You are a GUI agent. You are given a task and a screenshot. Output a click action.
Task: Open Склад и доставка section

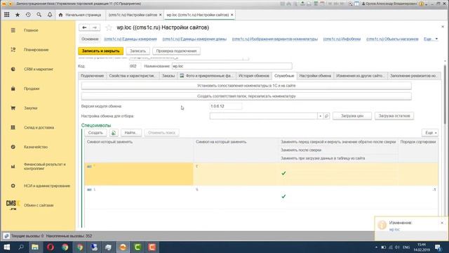38,127
